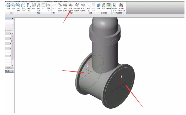
Task: Select the Reference Plane (参照平面) tool
Action: click(x=93, y=7)
